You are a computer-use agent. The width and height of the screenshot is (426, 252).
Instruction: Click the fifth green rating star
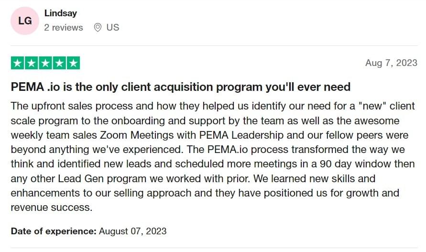click(x=73, y=63)
